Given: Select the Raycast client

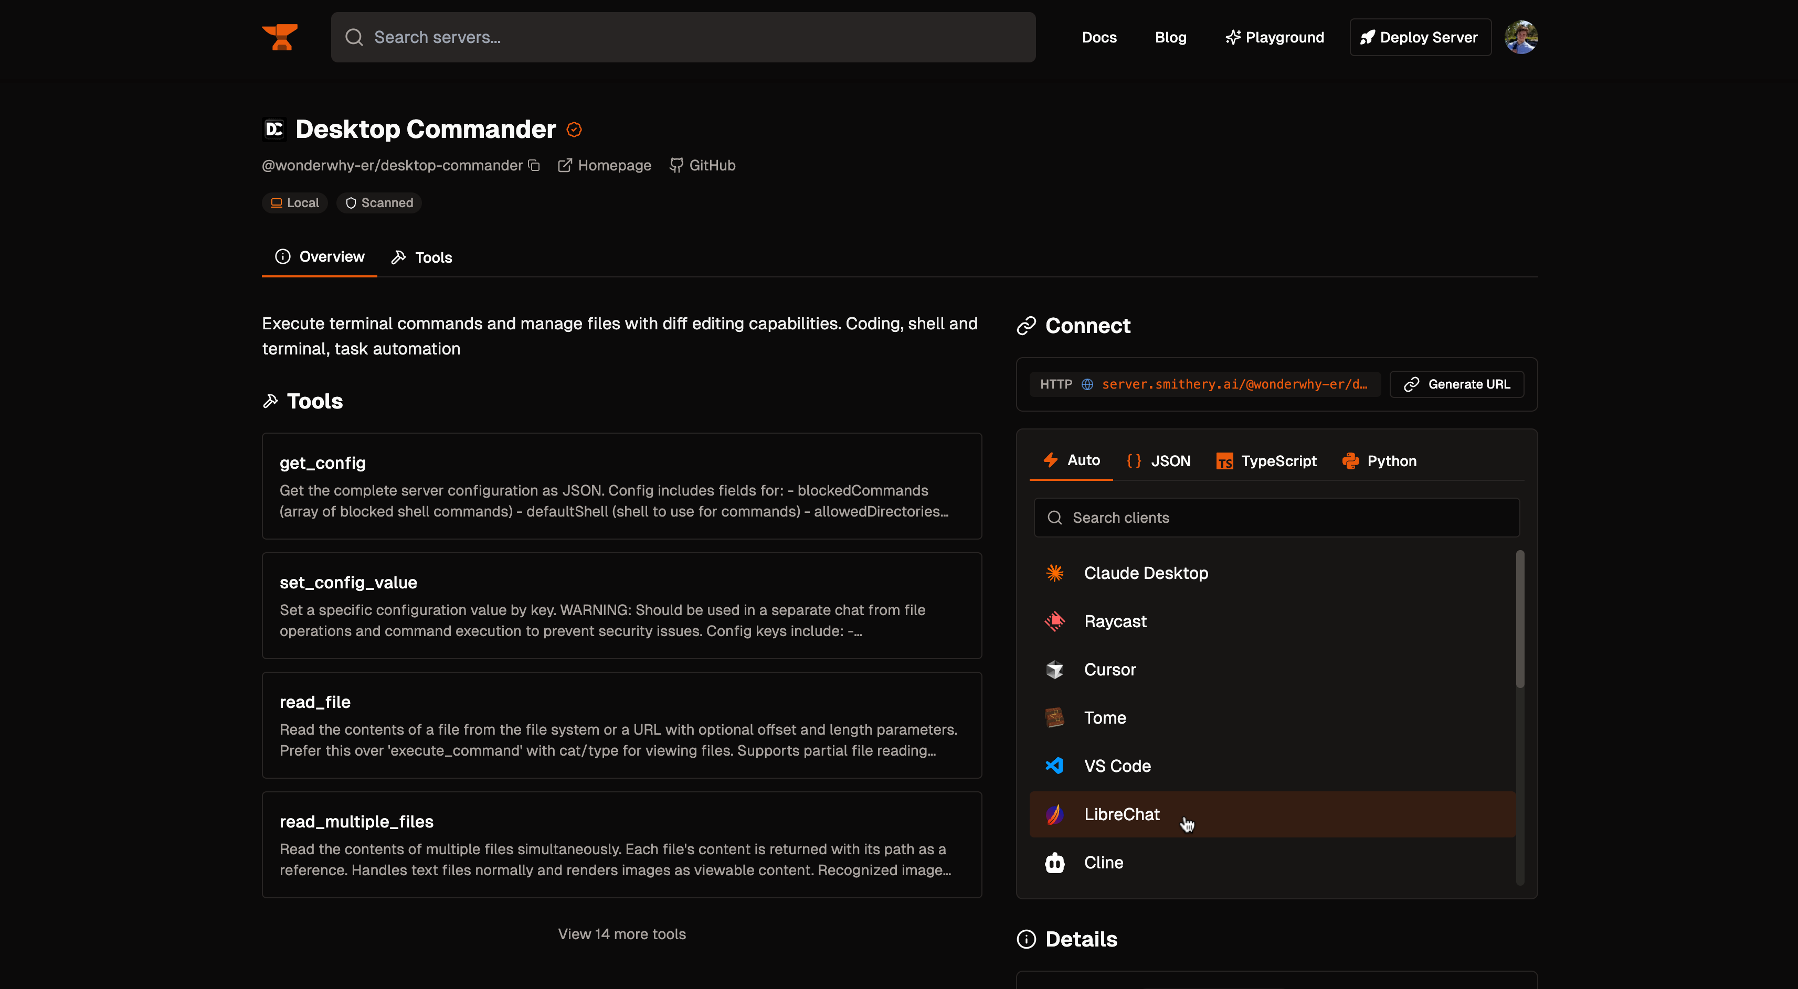Looking at the screenshot, I should (x=1115, y=621).
